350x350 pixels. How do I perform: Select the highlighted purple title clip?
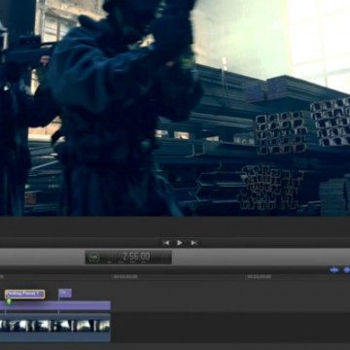(x=25, y=294)
